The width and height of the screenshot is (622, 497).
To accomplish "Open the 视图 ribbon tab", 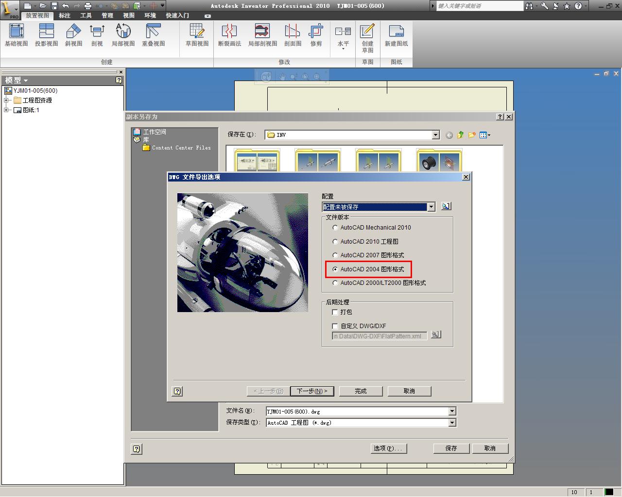I will pyautogui.click(x=129, y=16).
